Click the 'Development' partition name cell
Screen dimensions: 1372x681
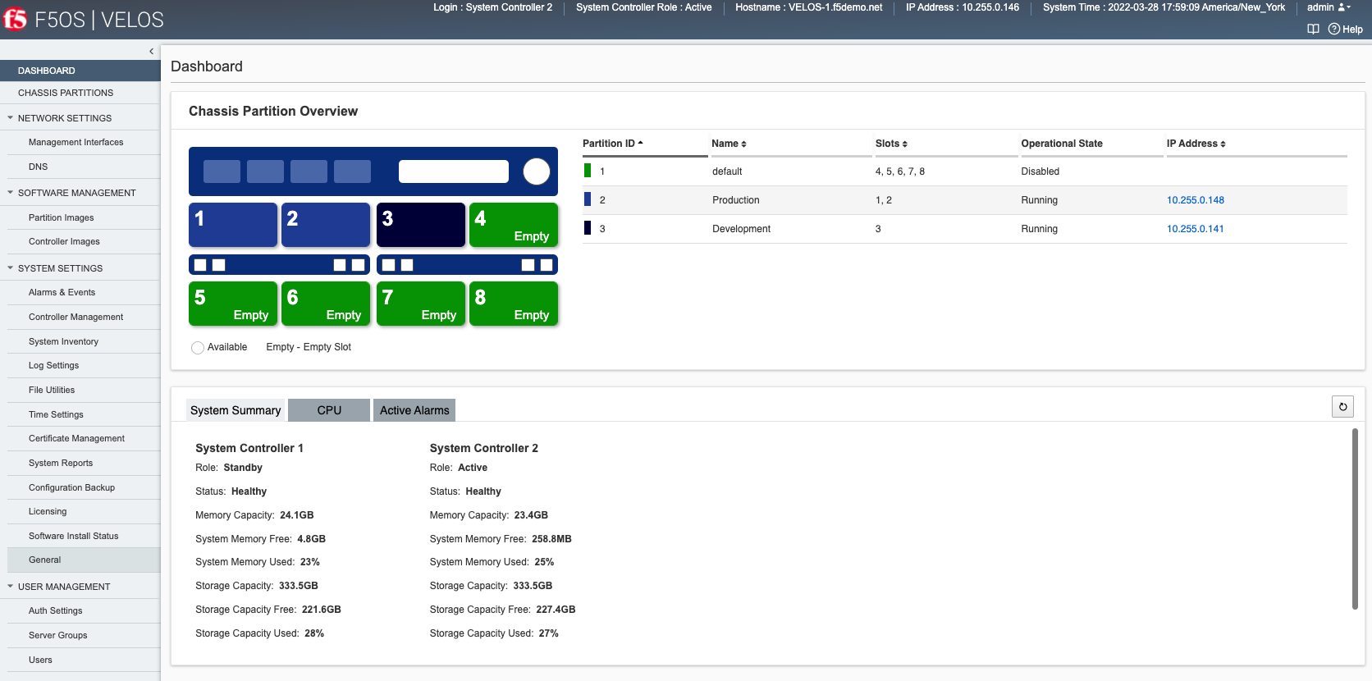point(742,229)
